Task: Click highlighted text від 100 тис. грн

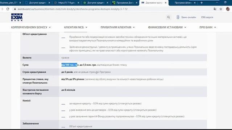Action: point(69,65)
